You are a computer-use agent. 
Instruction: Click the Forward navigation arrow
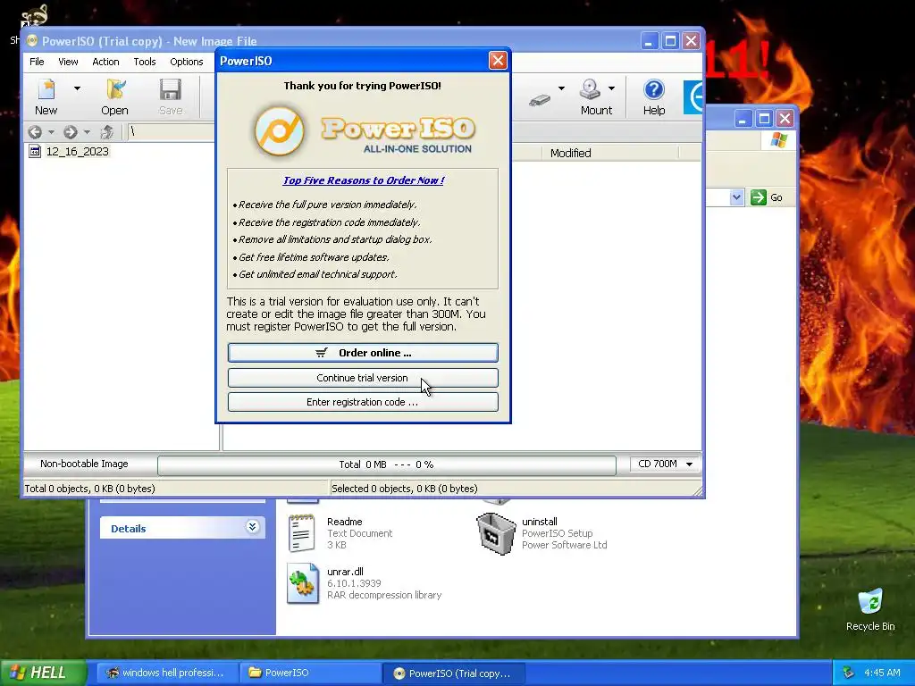tap(71, 132)
